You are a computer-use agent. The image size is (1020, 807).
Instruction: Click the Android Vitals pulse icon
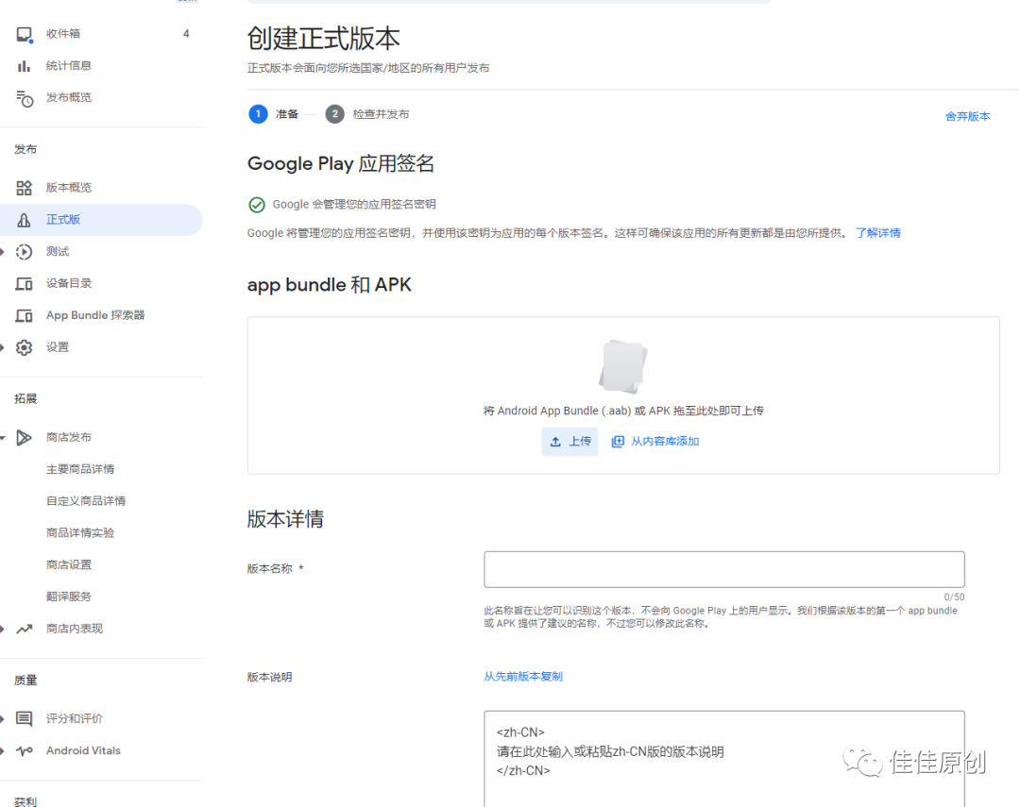tap(24, 751)
